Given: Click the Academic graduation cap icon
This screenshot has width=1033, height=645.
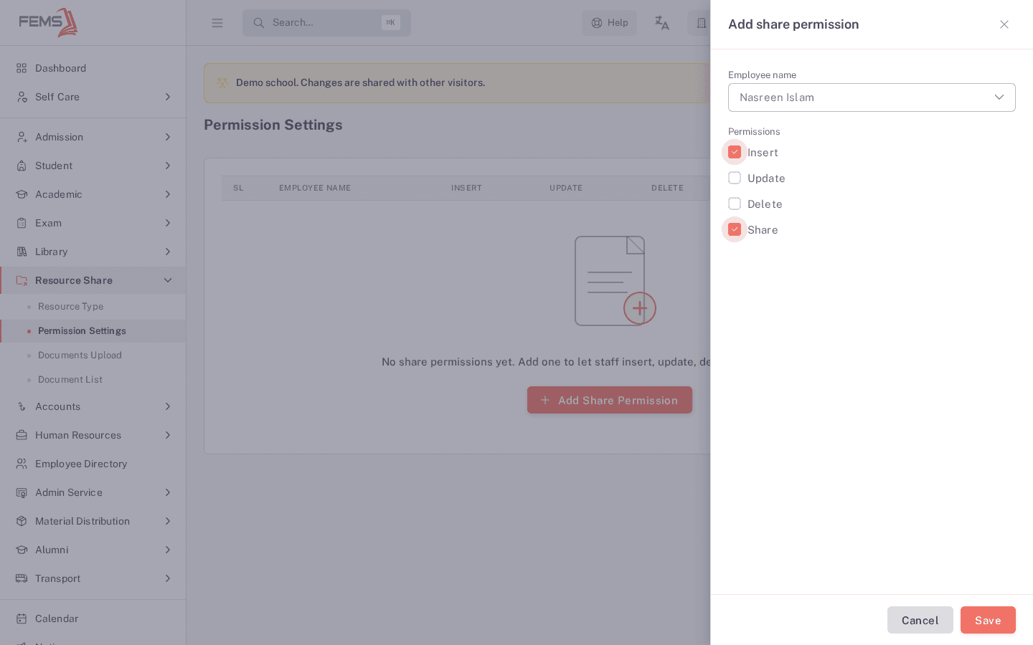Looking at the screenshot, I should [22, 194].
